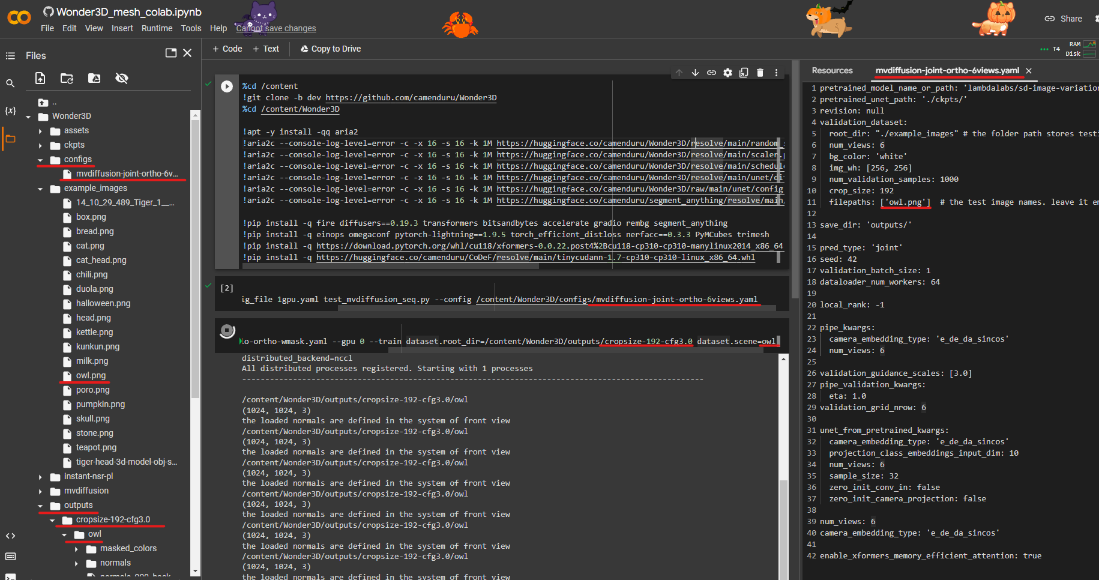Click Copy to Drive button

[x=331, y=49]
